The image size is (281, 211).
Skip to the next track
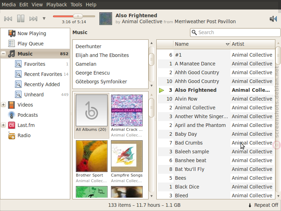(x=33, y=19)
